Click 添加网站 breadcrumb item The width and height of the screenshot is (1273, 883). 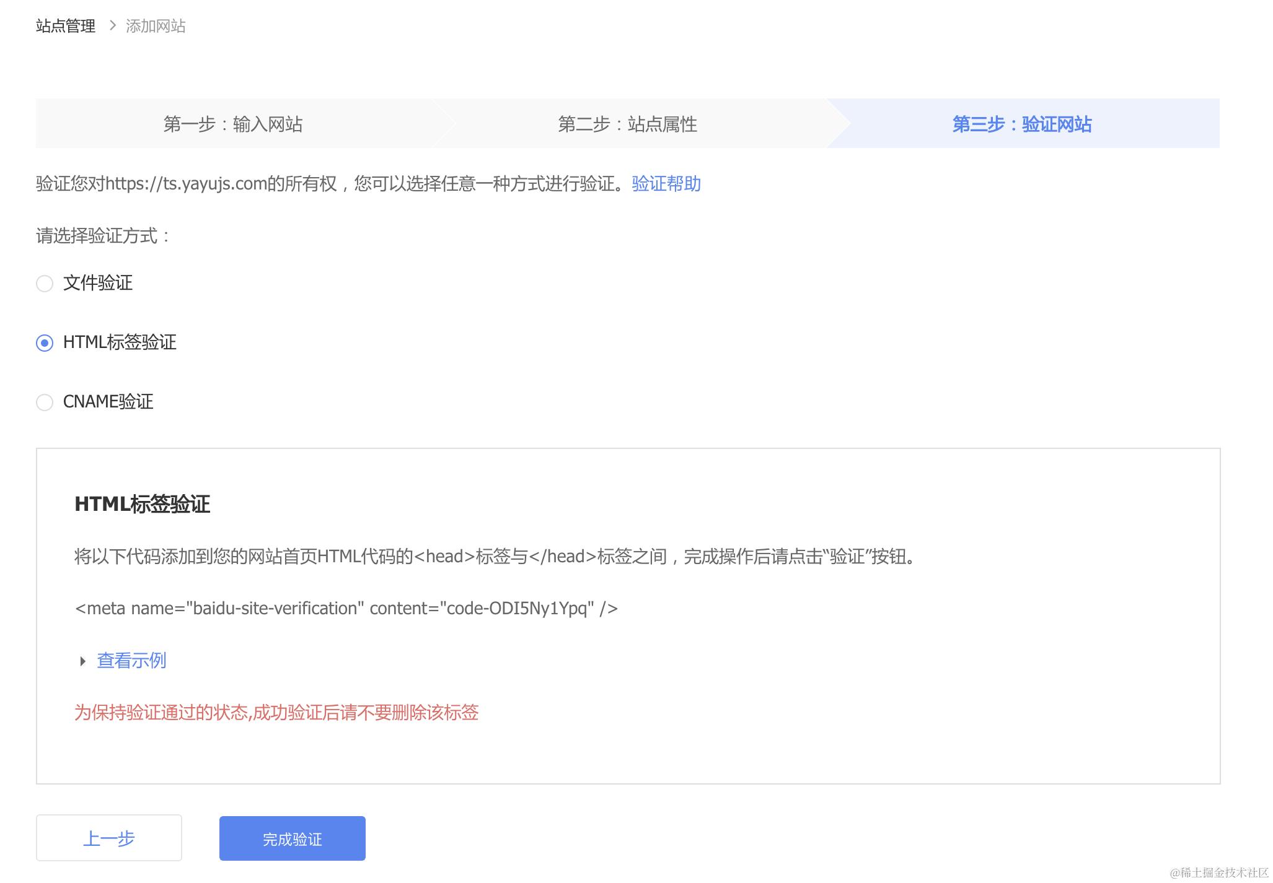[x=156, y=26]
